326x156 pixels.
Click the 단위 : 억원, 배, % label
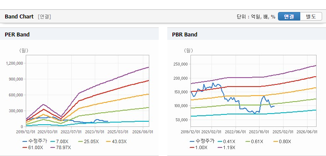click(x=256, y=17)
